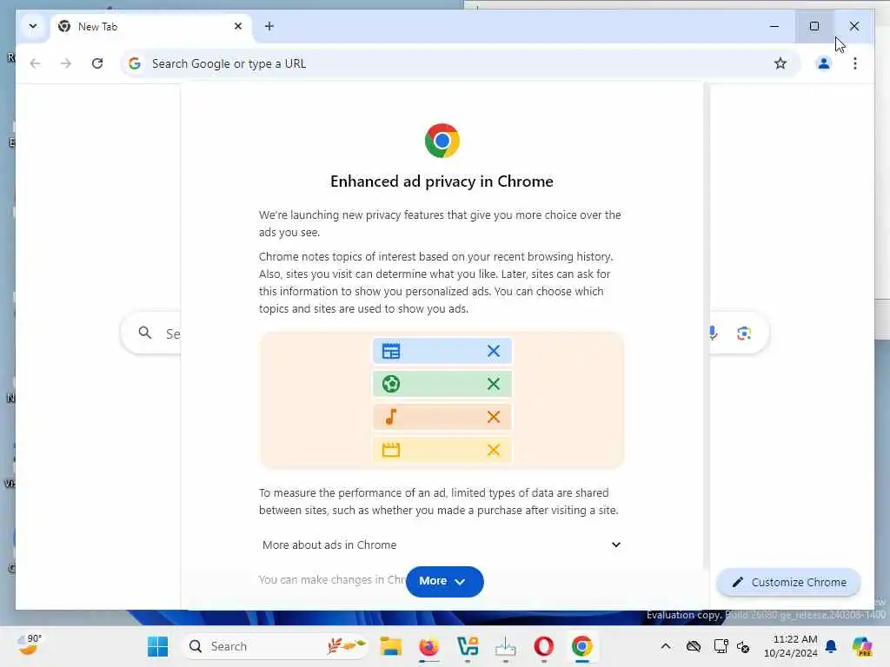Click the Enhanced ad privacy in Chrome heading
Image resolution: width=890 pixels, height=667 pixels.
442,182
